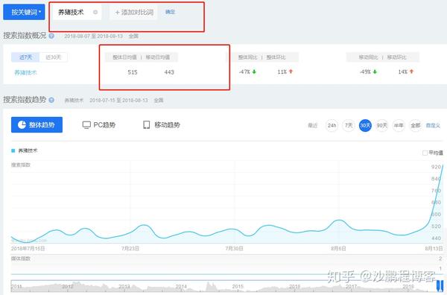
Task: Switch to the 近30天 tab
Action: click(x=54, y=57)
